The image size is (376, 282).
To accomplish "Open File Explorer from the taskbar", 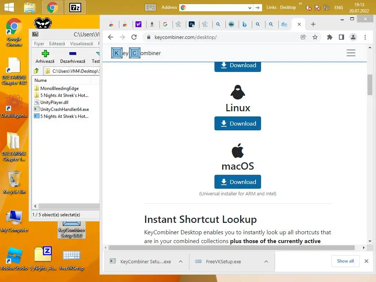I will coord(30,7).
